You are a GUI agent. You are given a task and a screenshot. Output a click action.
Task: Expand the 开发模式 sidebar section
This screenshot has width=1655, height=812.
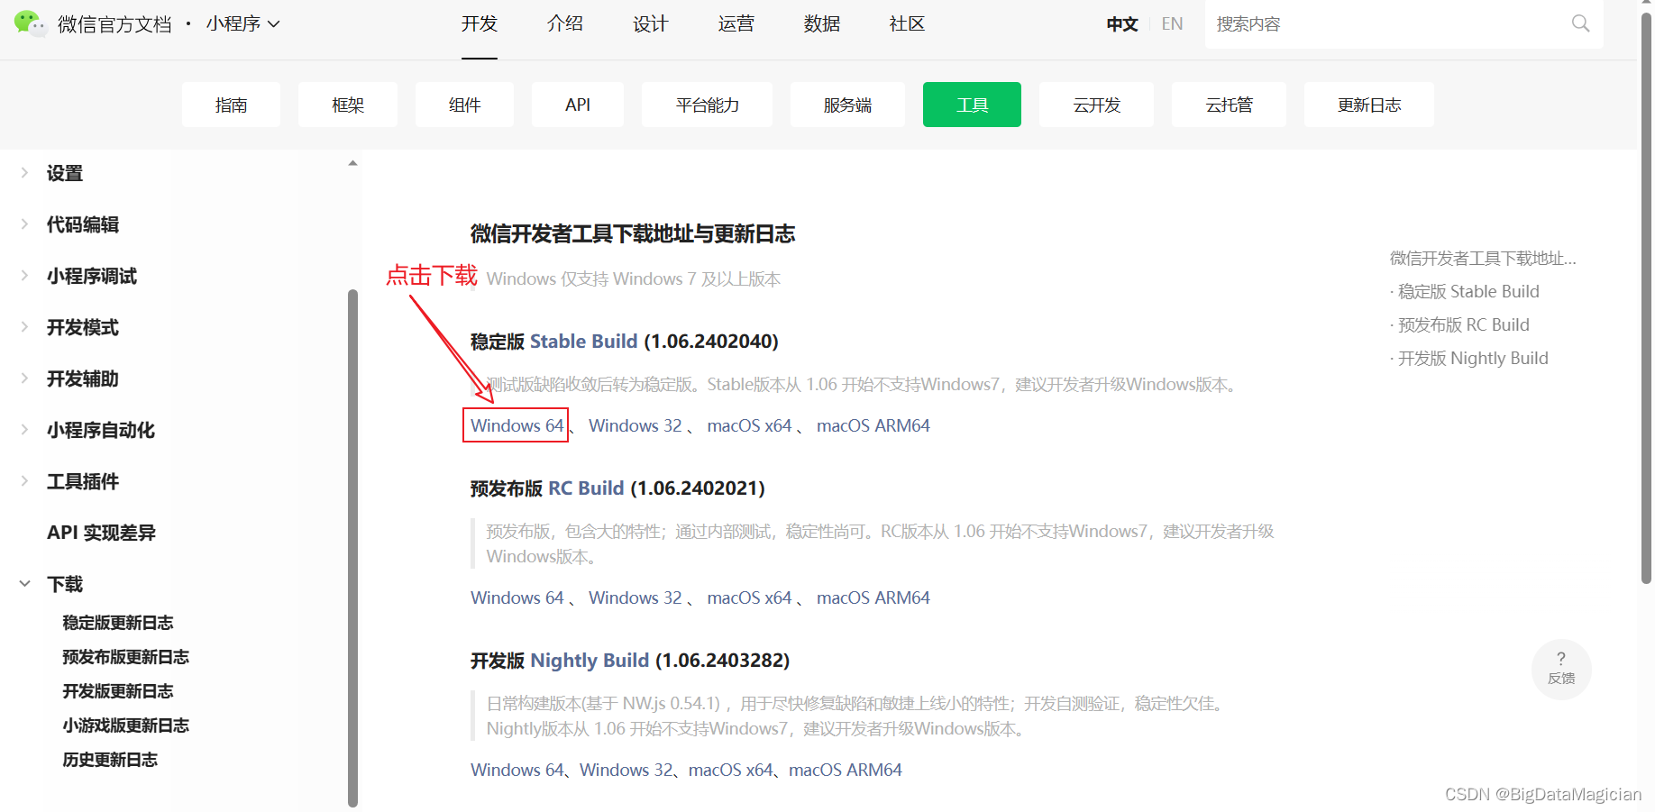tap(24, 327)
